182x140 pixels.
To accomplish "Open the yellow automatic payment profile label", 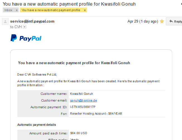I will click(51, 10).
